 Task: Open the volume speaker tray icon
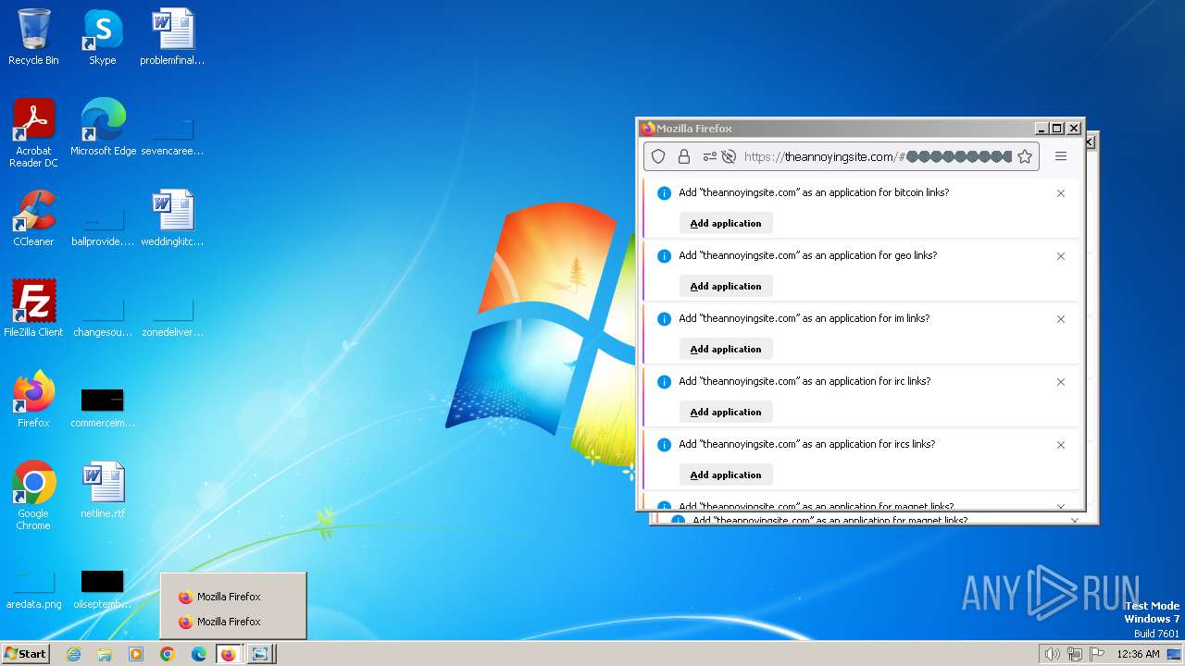tap(1052, 654)
